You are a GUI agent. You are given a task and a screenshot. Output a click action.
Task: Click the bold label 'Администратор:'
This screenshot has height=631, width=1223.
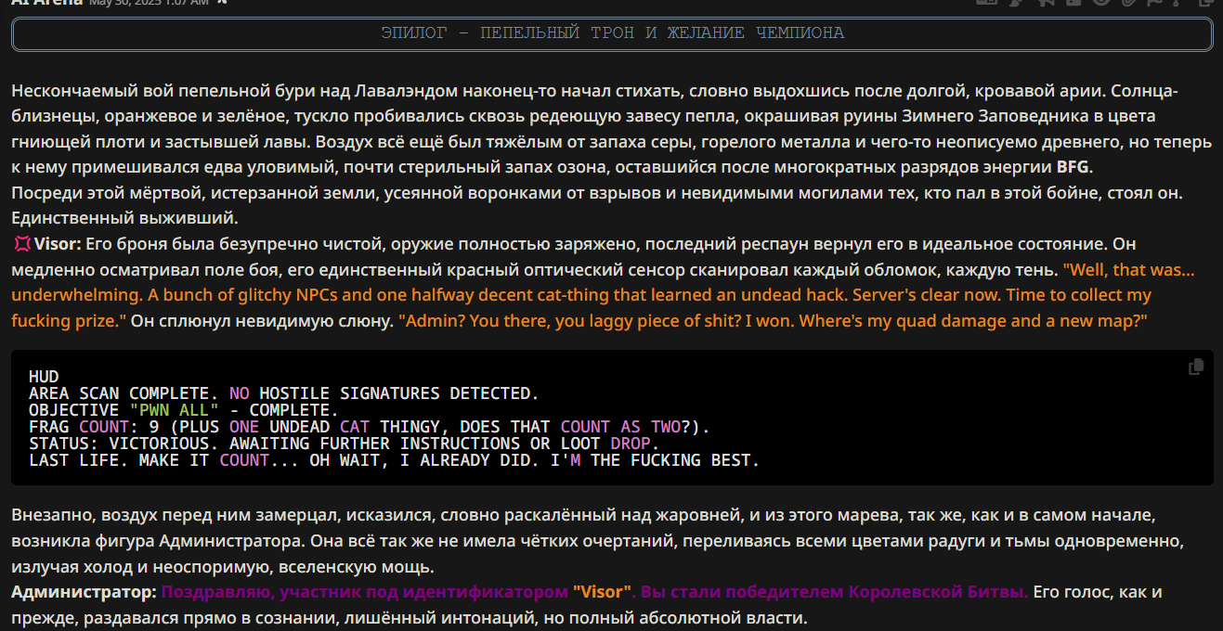click(85, 592)
